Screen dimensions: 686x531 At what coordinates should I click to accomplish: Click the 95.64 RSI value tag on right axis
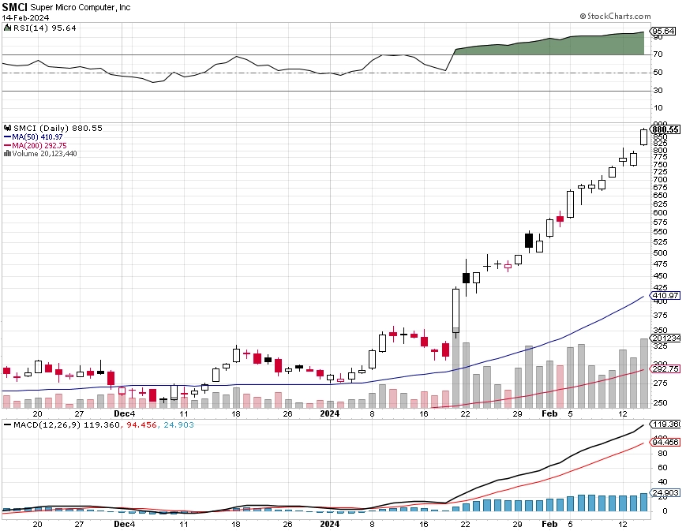pyautogui.click(x=663, y=31)
